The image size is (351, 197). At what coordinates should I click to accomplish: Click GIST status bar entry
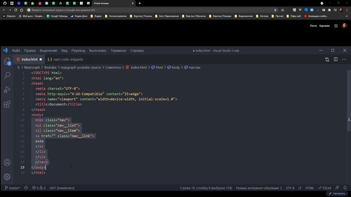(62, 188)
